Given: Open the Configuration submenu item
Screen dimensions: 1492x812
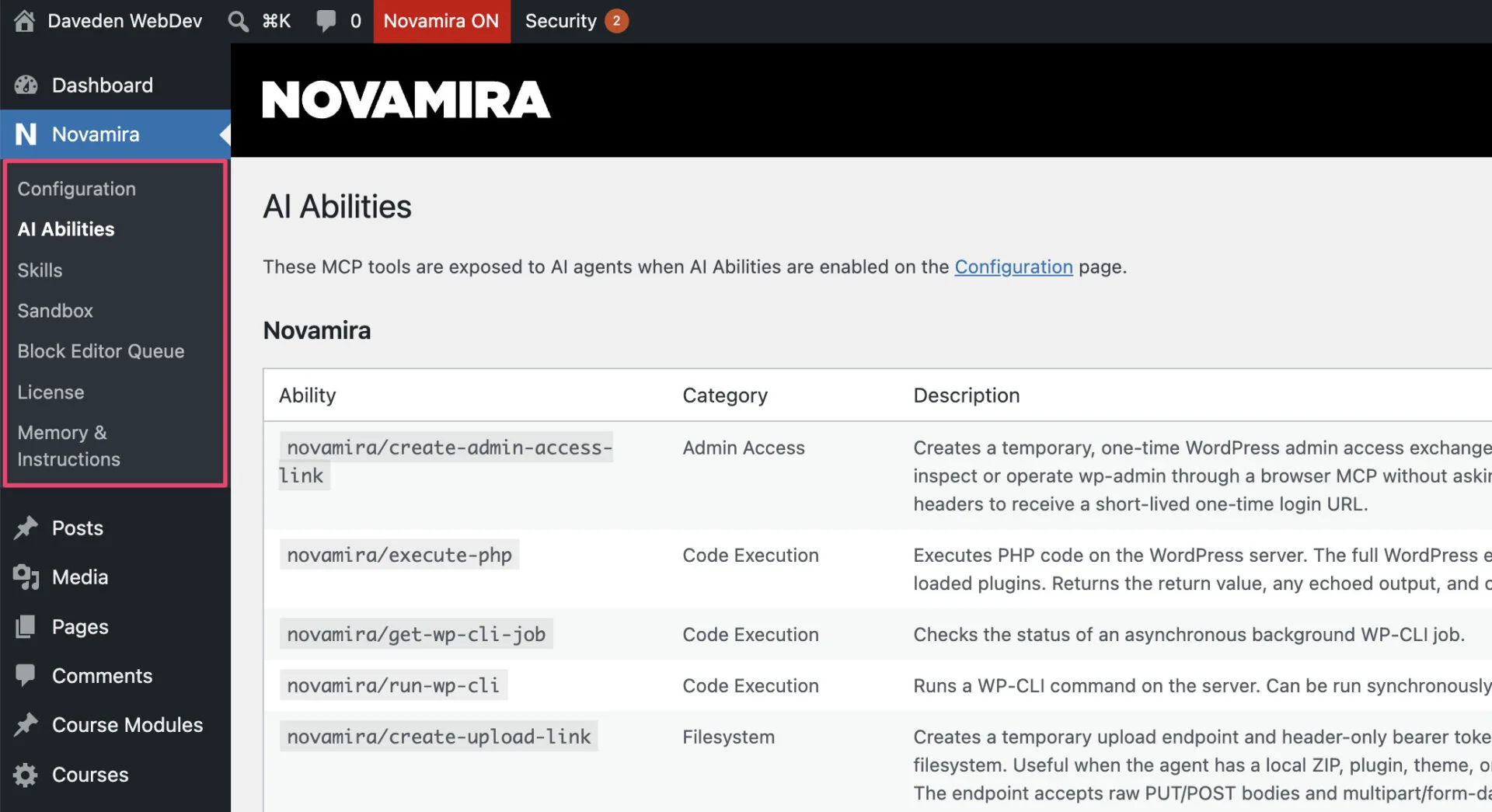Looking at the screenshot, I should (x=76, y=189).
